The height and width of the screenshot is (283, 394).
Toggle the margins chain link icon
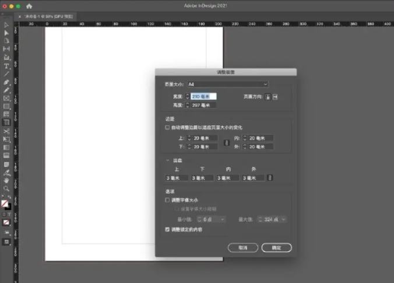pos(226,142)
